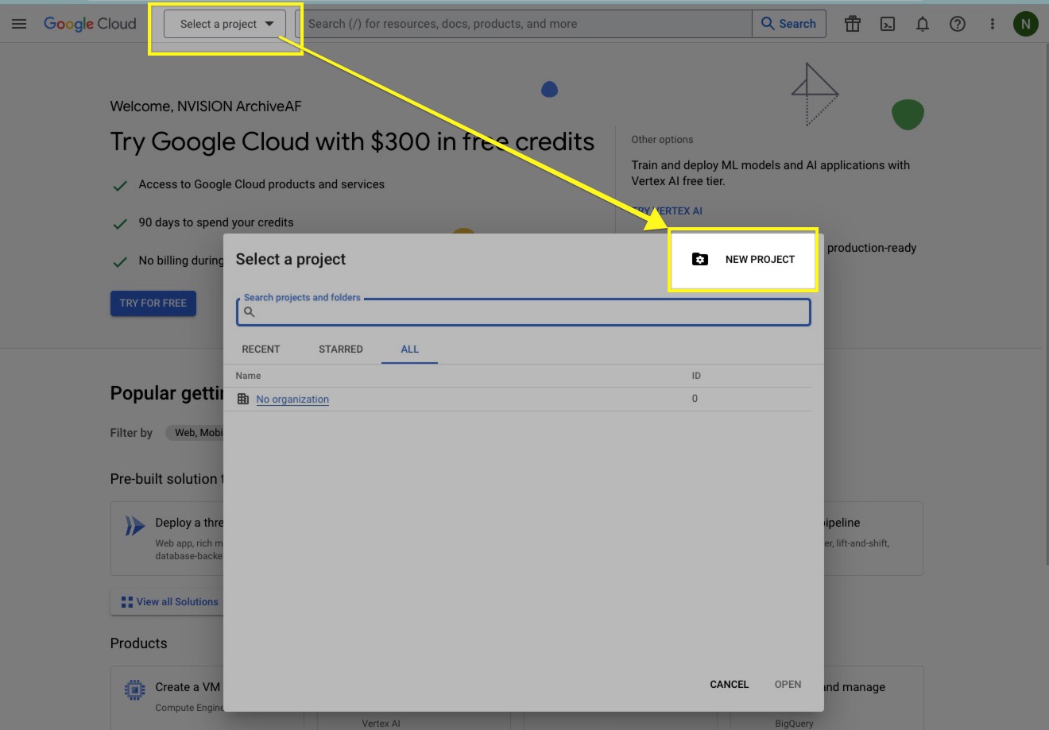The height and width of the screenshot is (730, 1049).
Task: Click the Google Cloud logo
Action: [x=90, y=24]
